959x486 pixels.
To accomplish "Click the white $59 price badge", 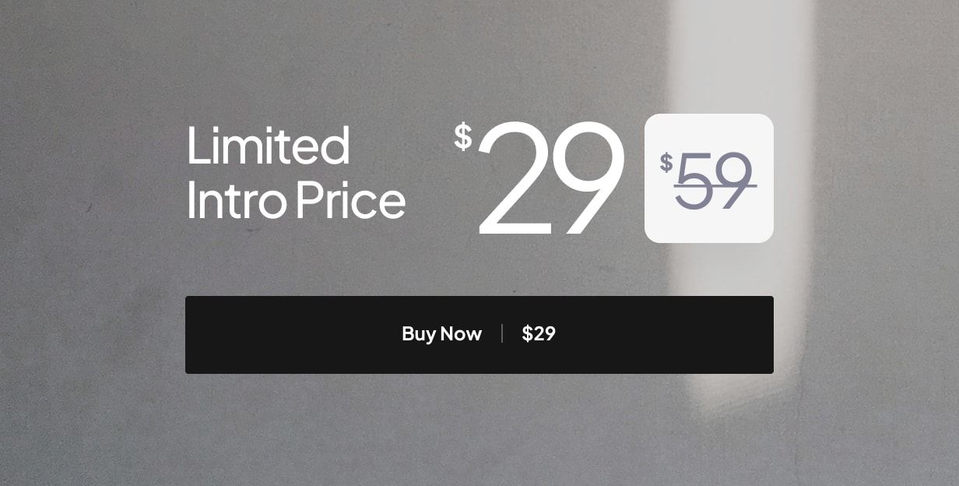I will pos(708,178).
